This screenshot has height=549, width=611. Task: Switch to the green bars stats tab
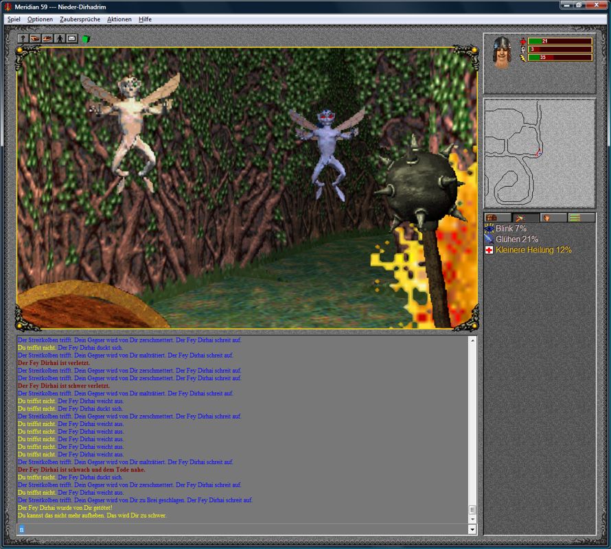coord(581,218)
